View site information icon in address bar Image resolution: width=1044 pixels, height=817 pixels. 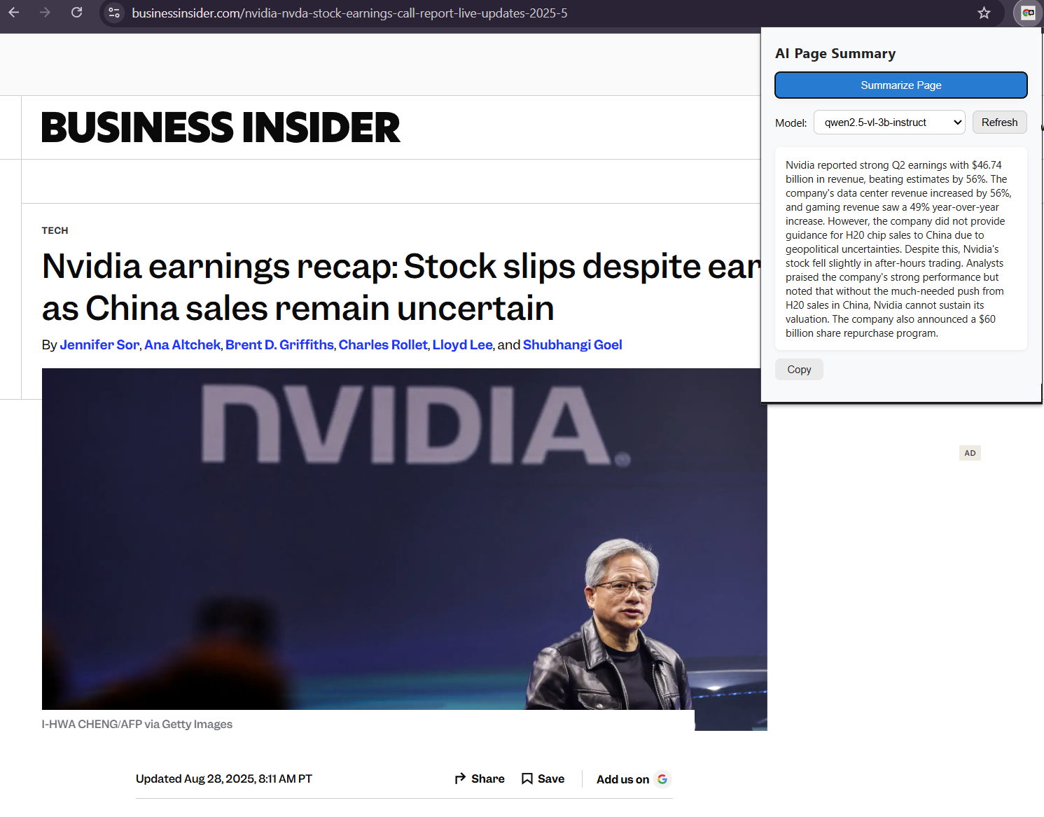[114, 13]
